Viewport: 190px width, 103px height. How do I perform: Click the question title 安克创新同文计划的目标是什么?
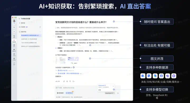click(81, 22)
